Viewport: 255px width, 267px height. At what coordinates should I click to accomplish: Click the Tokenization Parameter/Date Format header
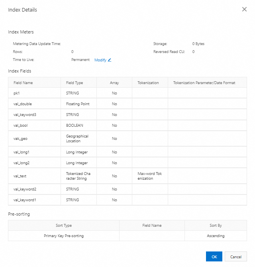204,83
